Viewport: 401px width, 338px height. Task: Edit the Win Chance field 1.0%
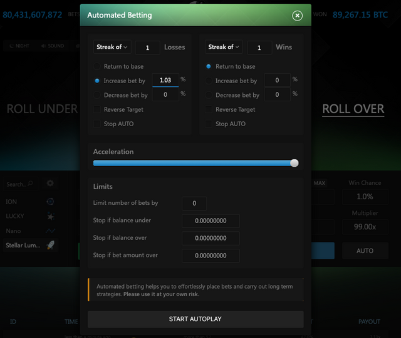point(365,197)
